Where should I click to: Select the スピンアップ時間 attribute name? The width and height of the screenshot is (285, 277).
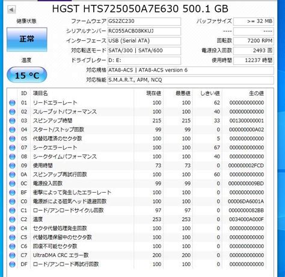(x=52, y=120)
